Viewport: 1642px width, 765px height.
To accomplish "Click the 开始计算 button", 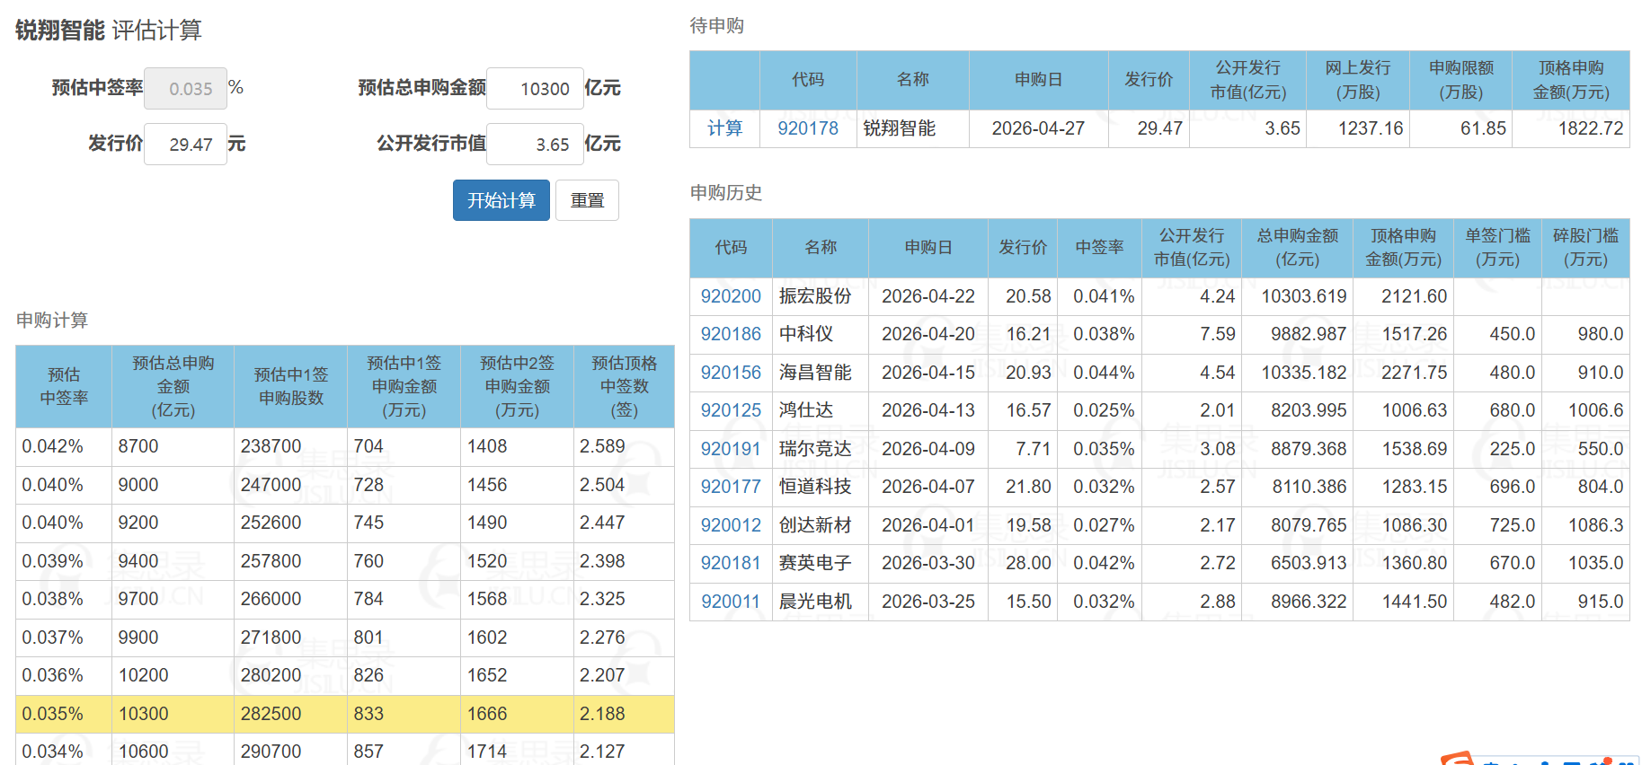I will pyautogui.click(x=501, y=200).
